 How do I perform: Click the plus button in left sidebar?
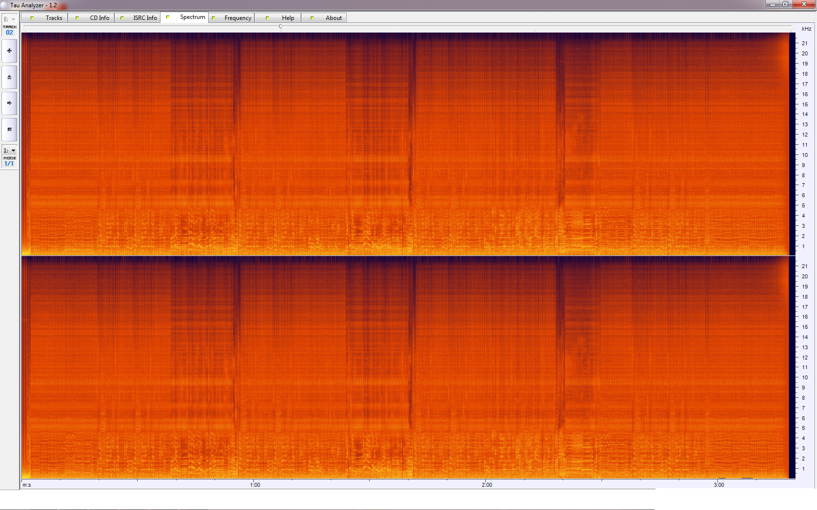click(9, 51)
